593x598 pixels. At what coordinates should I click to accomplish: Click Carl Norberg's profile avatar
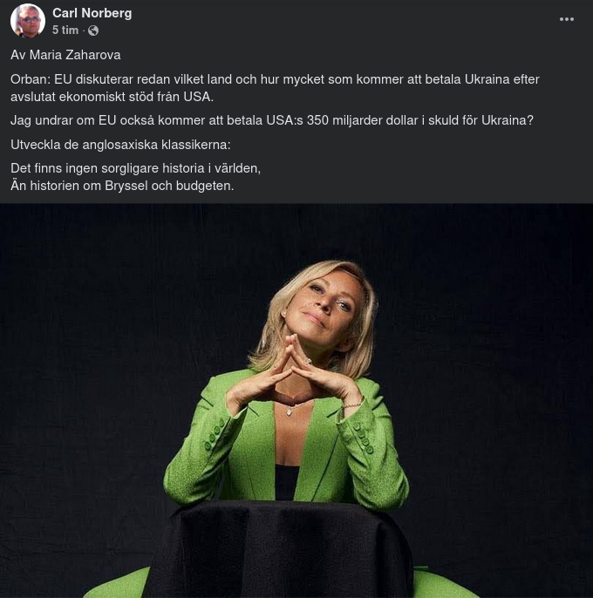pos(28,21)
